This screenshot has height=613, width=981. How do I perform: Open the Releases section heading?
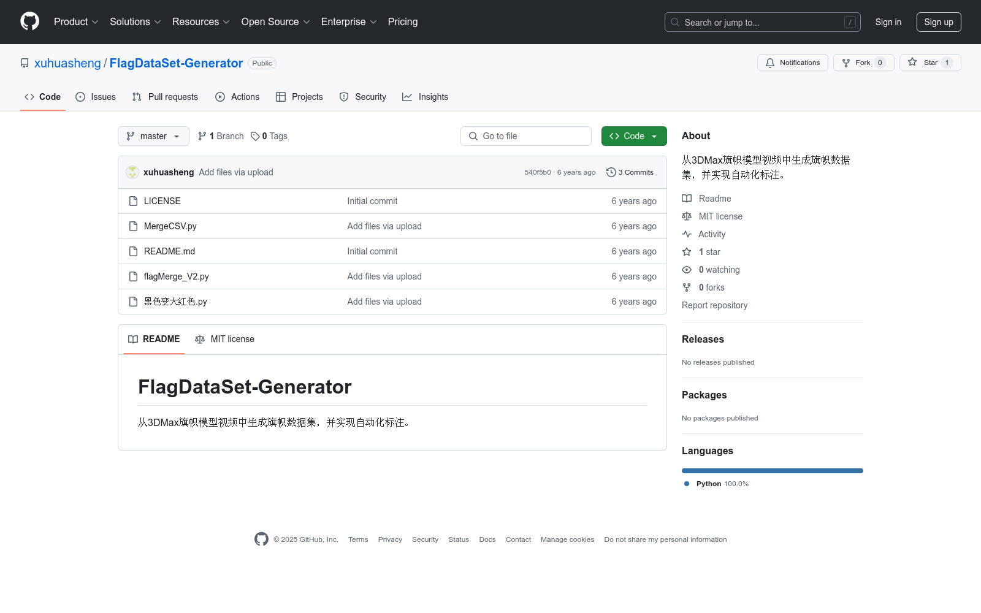pos(703,339)
